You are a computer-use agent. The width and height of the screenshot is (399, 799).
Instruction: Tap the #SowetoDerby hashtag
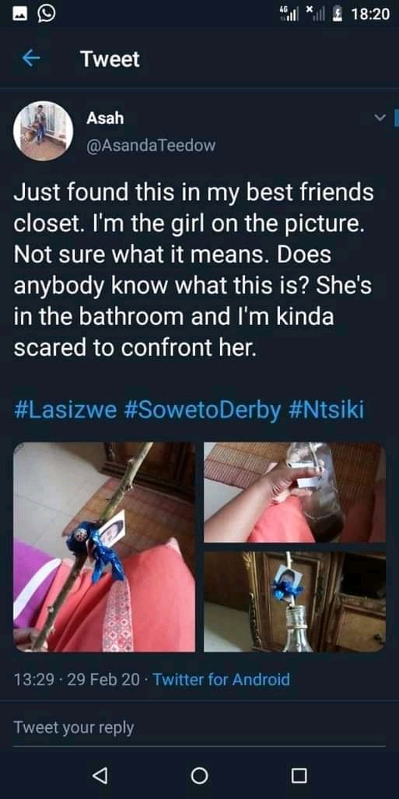tap(202, 410)
